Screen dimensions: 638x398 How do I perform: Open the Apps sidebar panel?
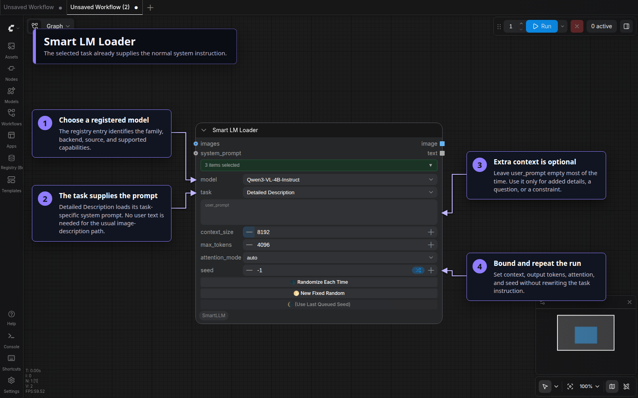click(x=12, y=140)
